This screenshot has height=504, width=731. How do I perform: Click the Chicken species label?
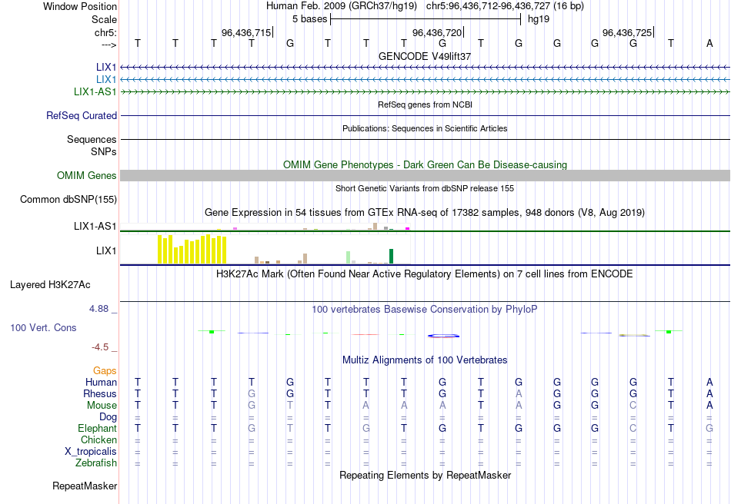coord(98,439)
